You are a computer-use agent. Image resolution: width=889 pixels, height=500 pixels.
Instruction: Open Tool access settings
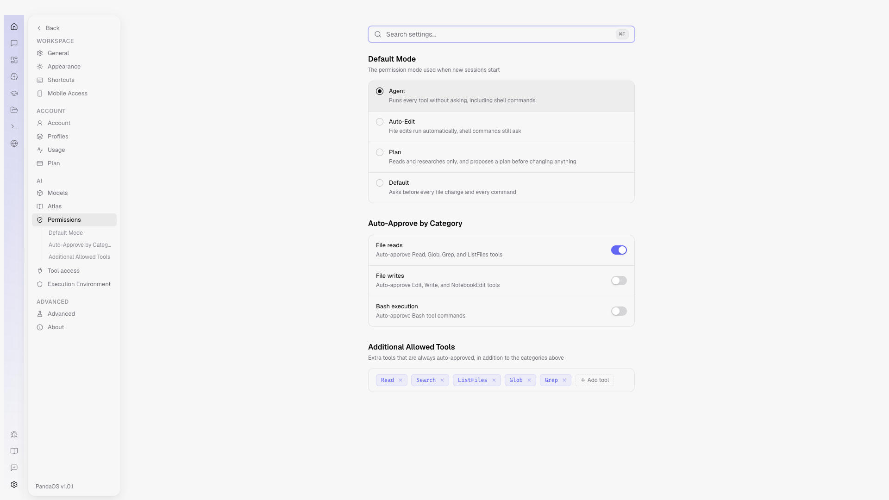tap(74, 271)
